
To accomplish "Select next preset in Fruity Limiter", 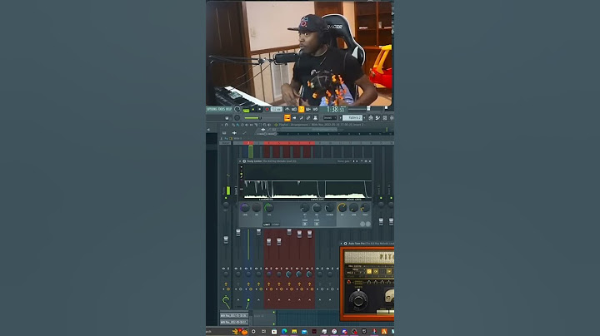I will tap(357, 161).
